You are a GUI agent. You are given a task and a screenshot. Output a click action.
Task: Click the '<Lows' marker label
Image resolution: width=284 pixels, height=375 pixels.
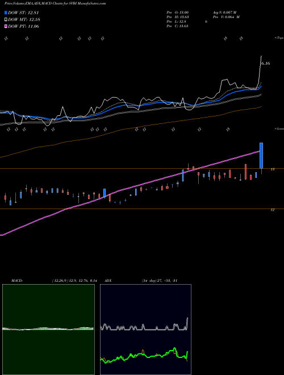(x=279, y=128)
